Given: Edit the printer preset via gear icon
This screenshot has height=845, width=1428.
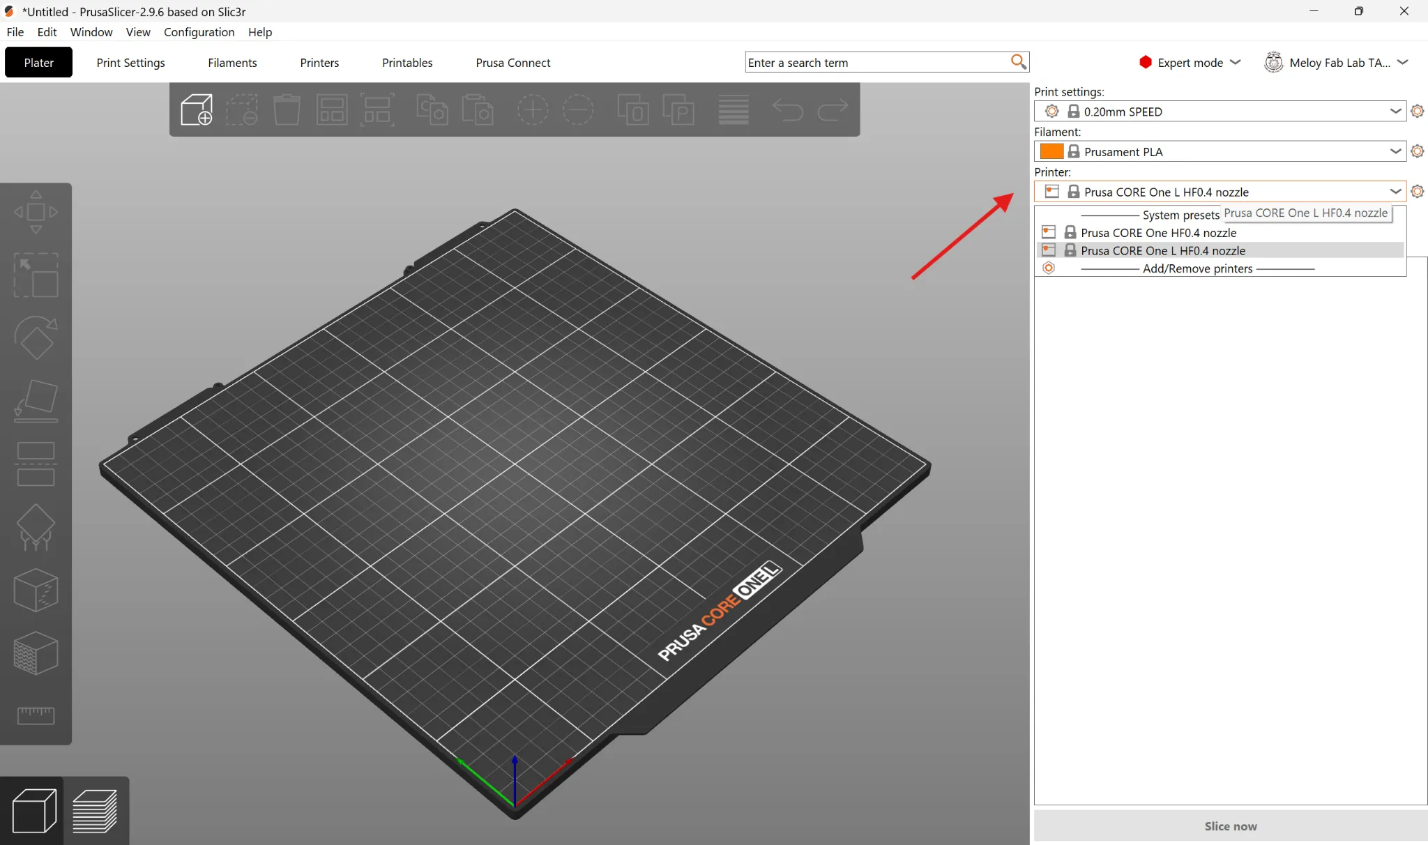Looking at the screenshot, I should [1418, 191].
